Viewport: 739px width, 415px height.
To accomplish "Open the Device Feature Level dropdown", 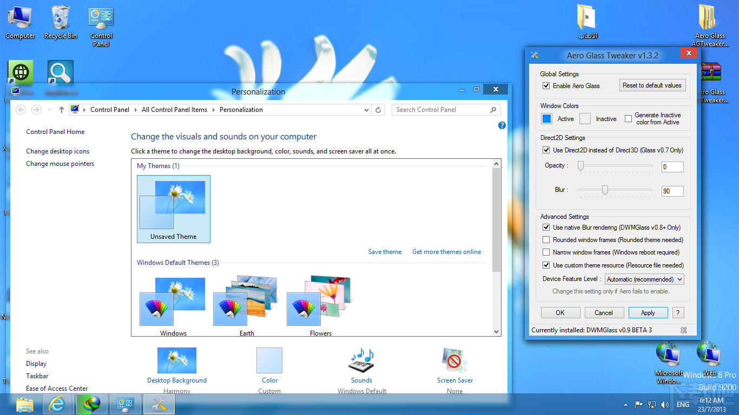I will click(644, 279).
